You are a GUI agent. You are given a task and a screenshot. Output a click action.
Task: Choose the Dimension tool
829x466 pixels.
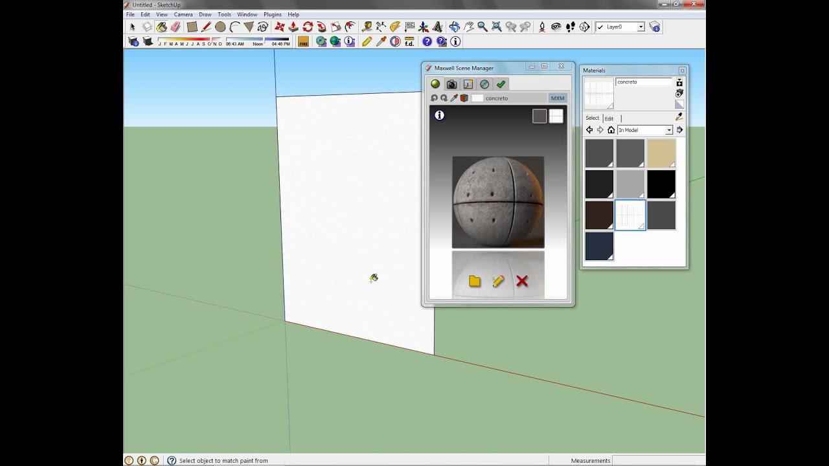pyautogui.click(x=381, y=27)
